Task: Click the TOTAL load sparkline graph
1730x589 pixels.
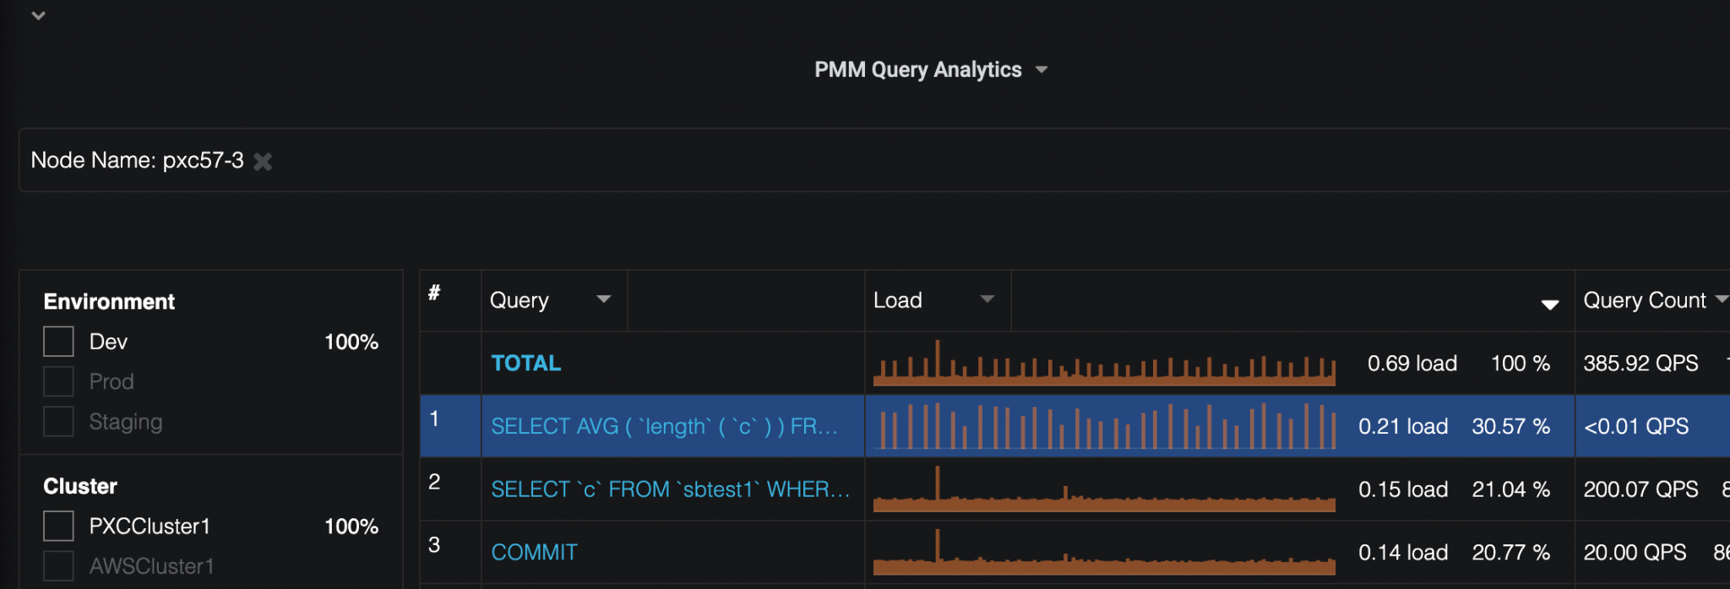Action: (1103, 365)
